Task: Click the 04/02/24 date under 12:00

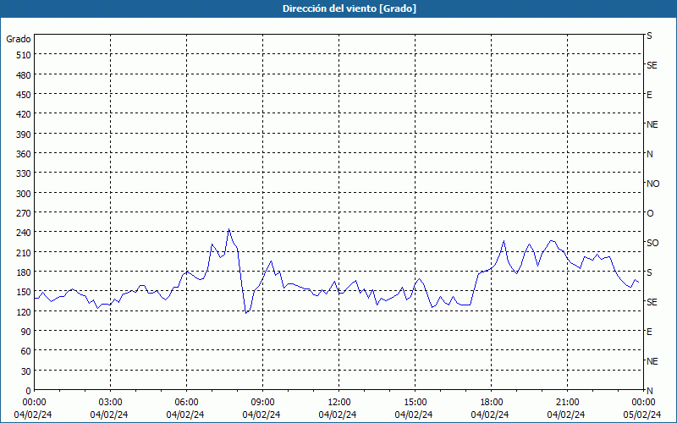Action: 338,415
